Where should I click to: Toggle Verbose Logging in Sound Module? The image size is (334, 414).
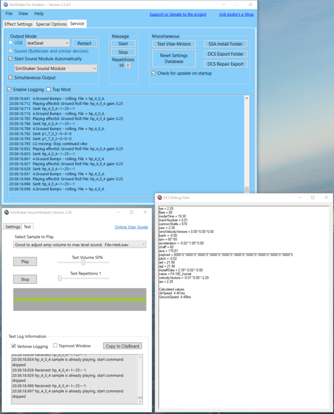(x=13, y=346)
